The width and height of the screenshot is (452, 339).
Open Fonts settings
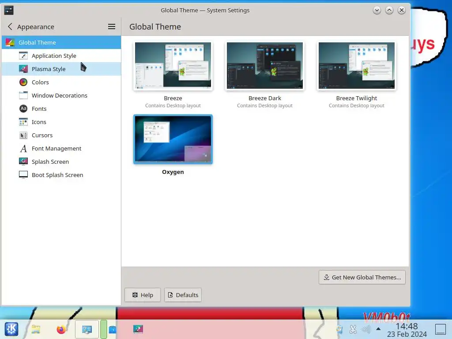(x=61, y=109)
